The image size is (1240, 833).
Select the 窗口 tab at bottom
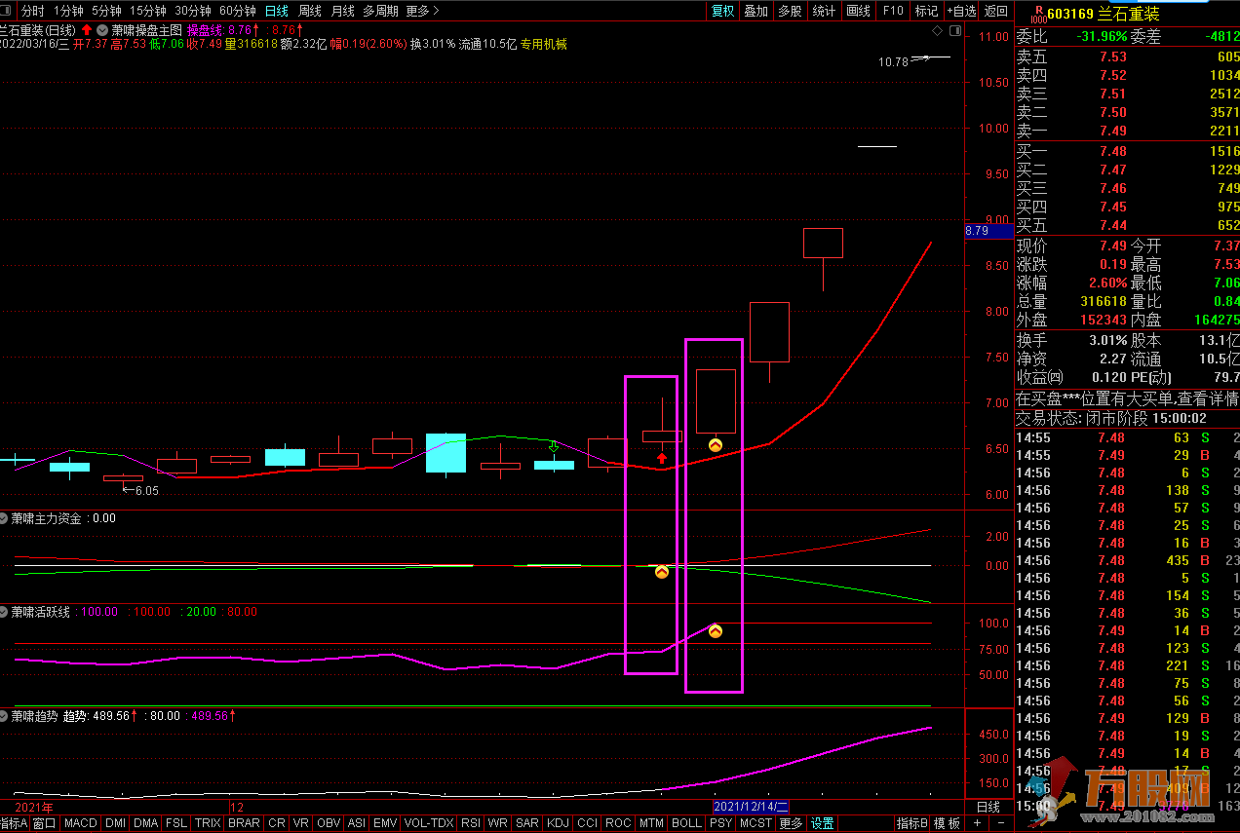click(x=44, y=823)
